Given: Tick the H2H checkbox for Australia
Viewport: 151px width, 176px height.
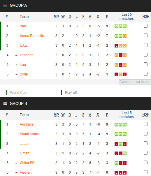Looking at the screenshot, I should click(145, 124).
